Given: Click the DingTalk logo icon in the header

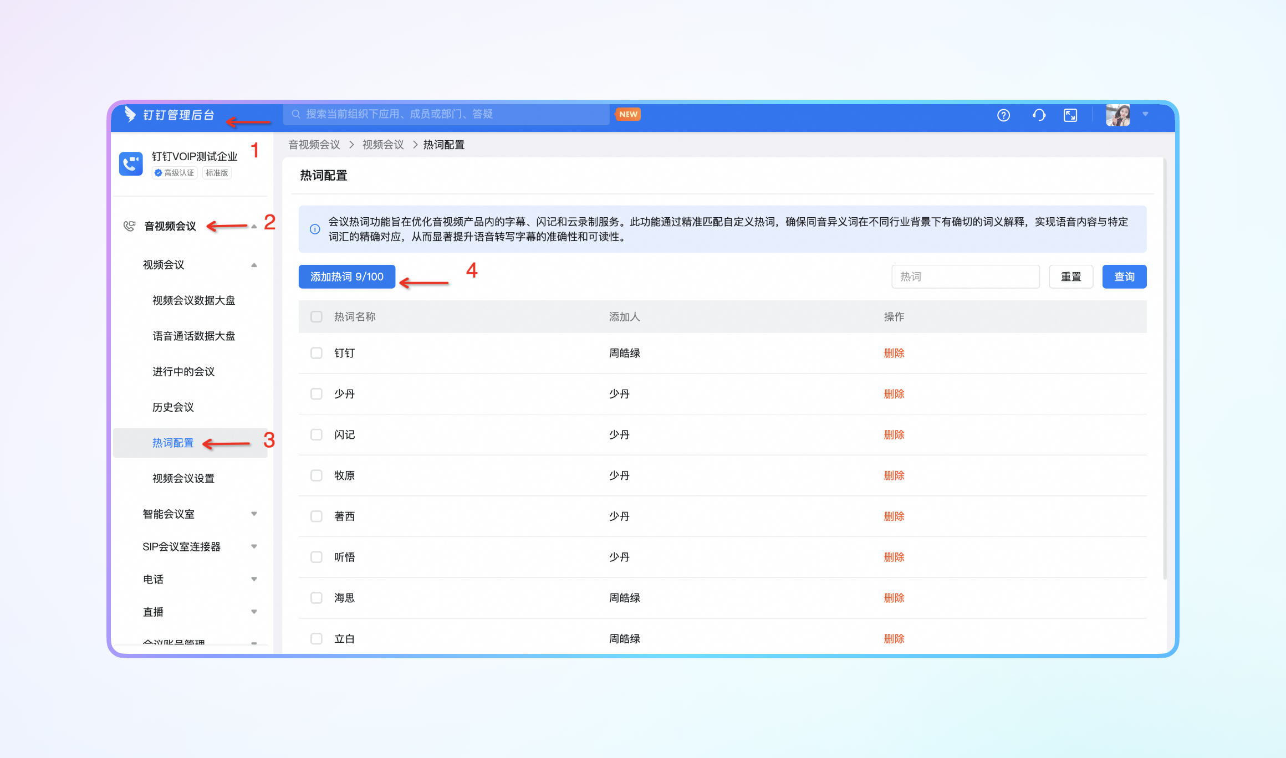Looking at the screenshot, I should coord(130,114).
